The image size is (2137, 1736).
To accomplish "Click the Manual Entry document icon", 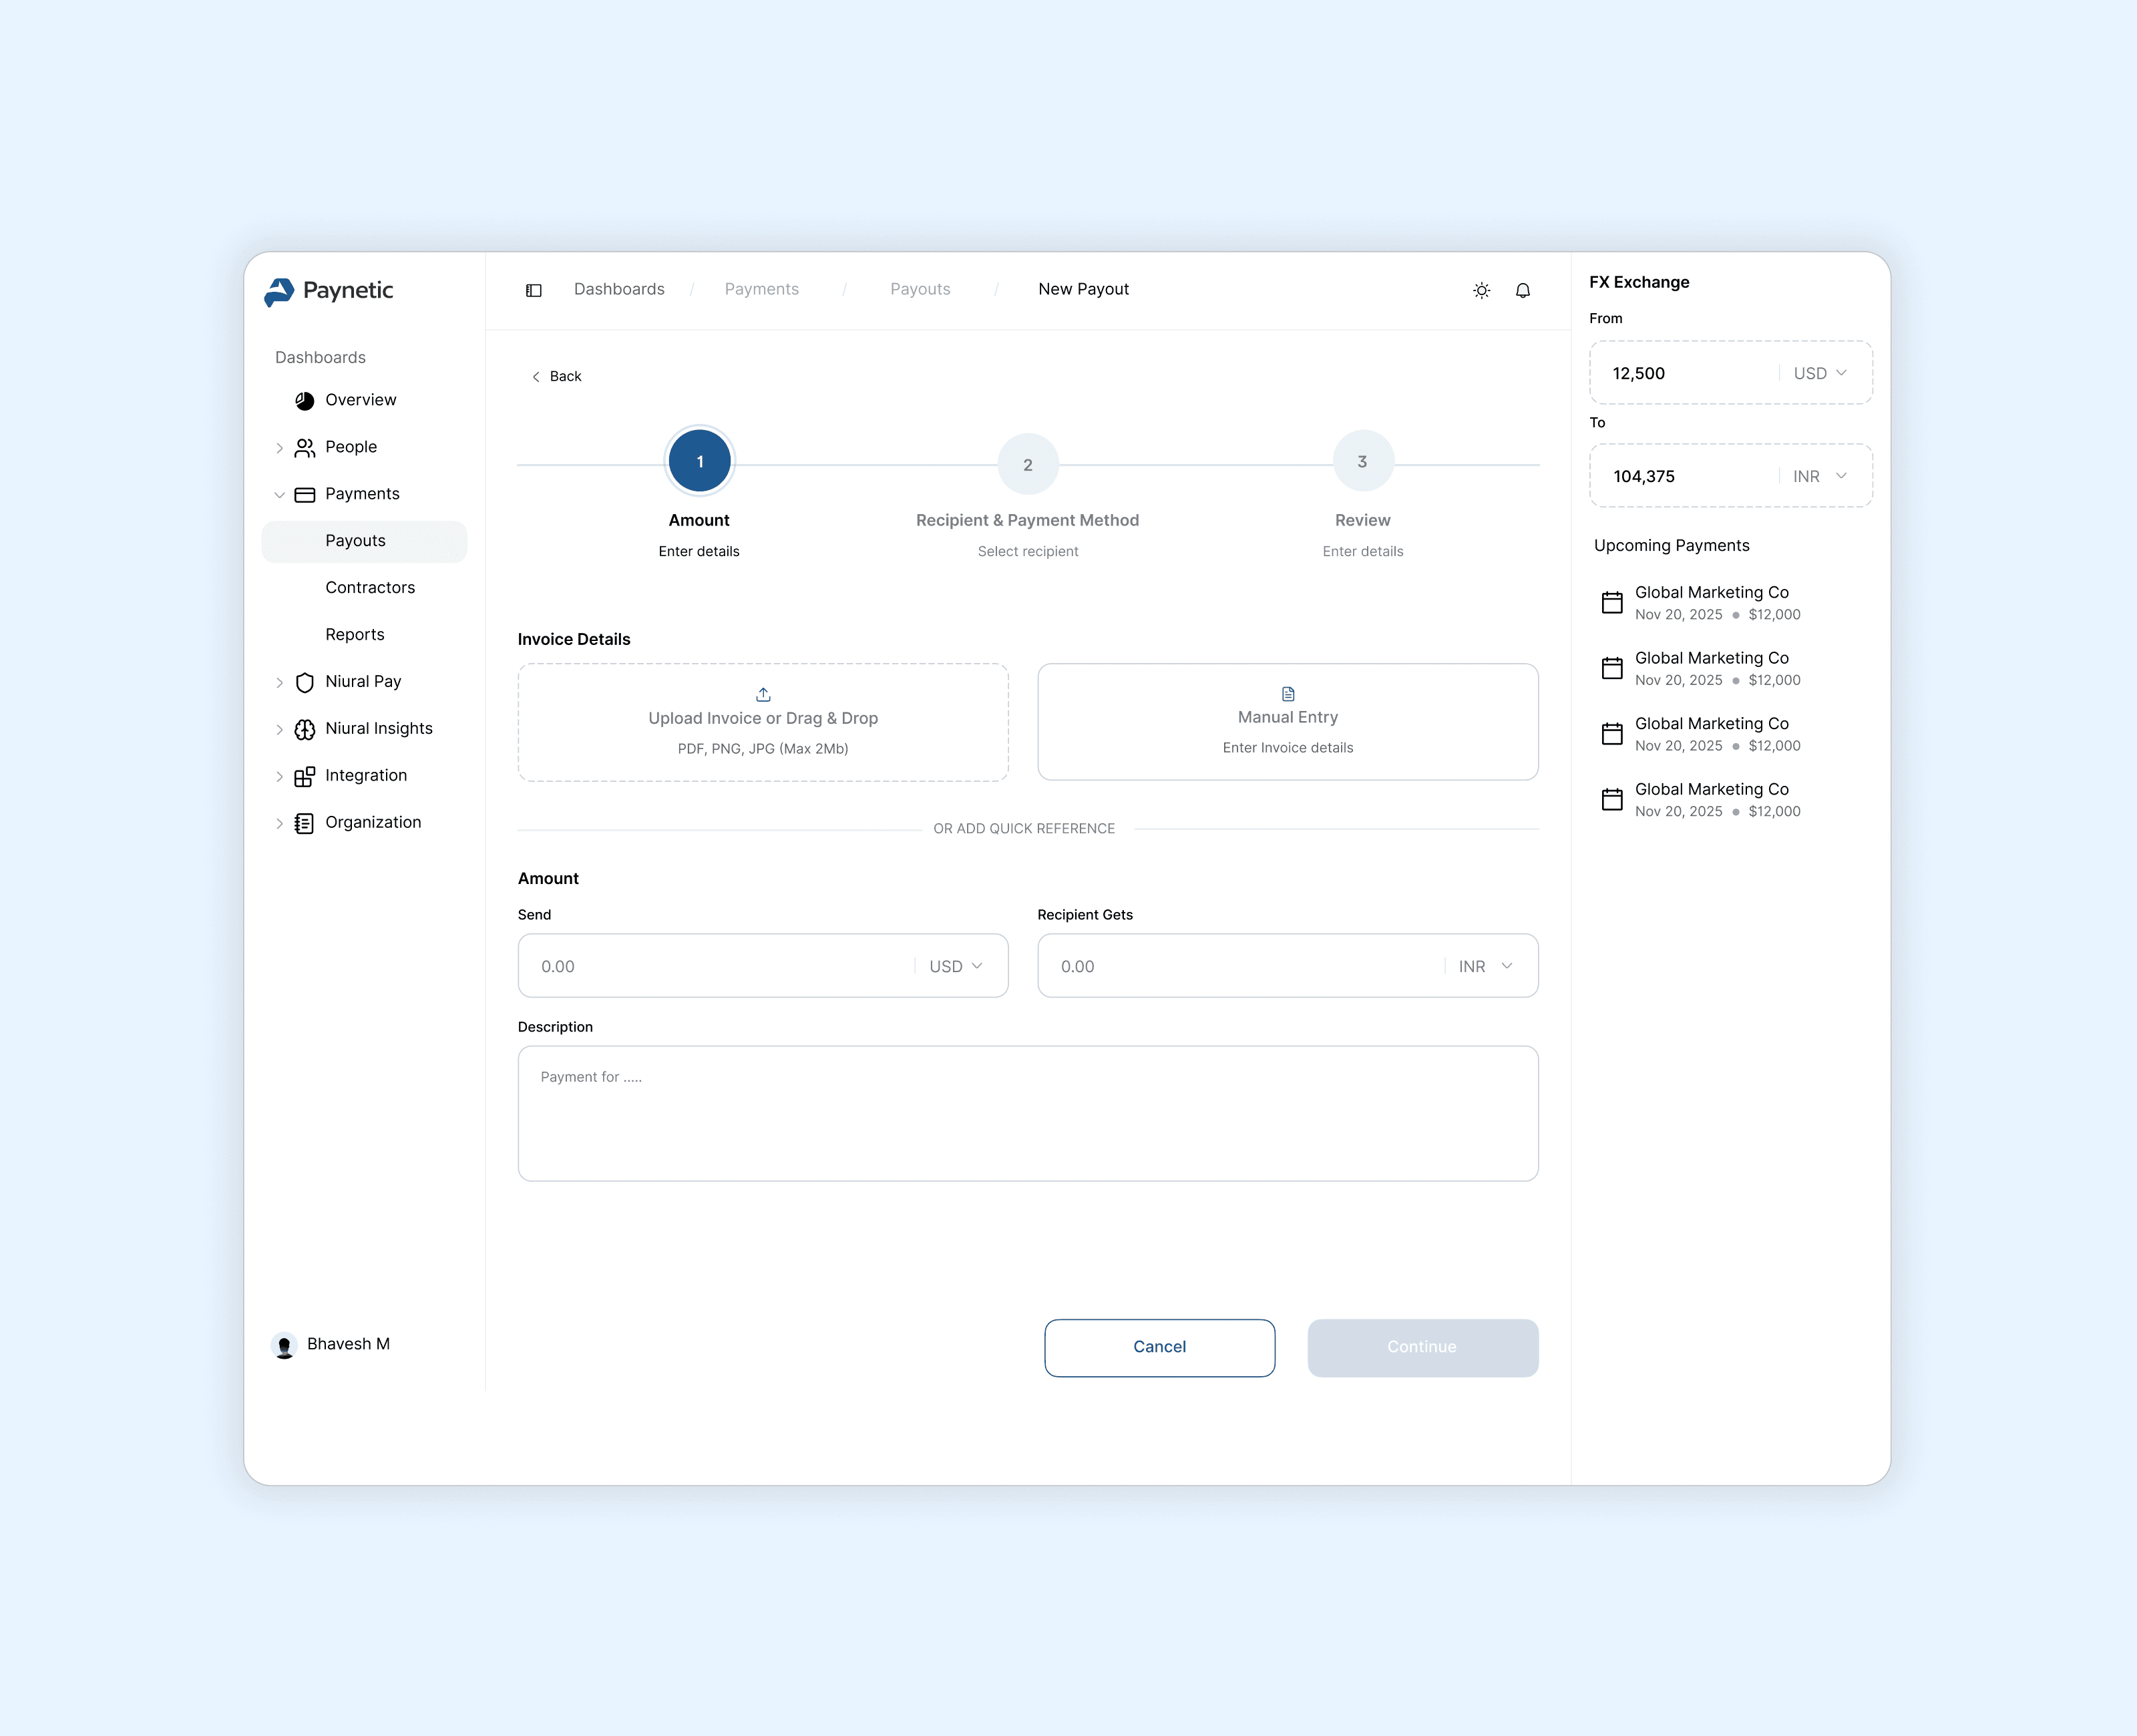I will coord(1287,693).
